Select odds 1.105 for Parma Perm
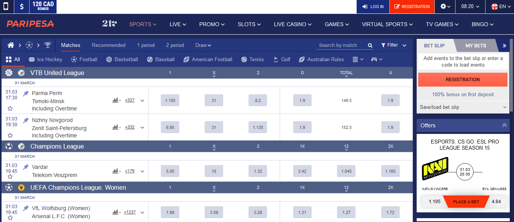This screenshot has height=222, width=514. [x=170, y=100]
